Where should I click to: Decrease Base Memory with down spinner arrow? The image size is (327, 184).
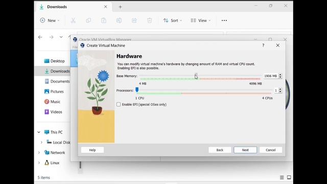[281, 77]
